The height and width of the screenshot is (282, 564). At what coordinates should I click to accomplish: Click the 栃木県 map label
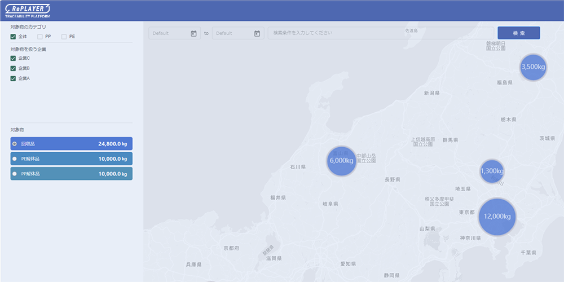(508, 120)
